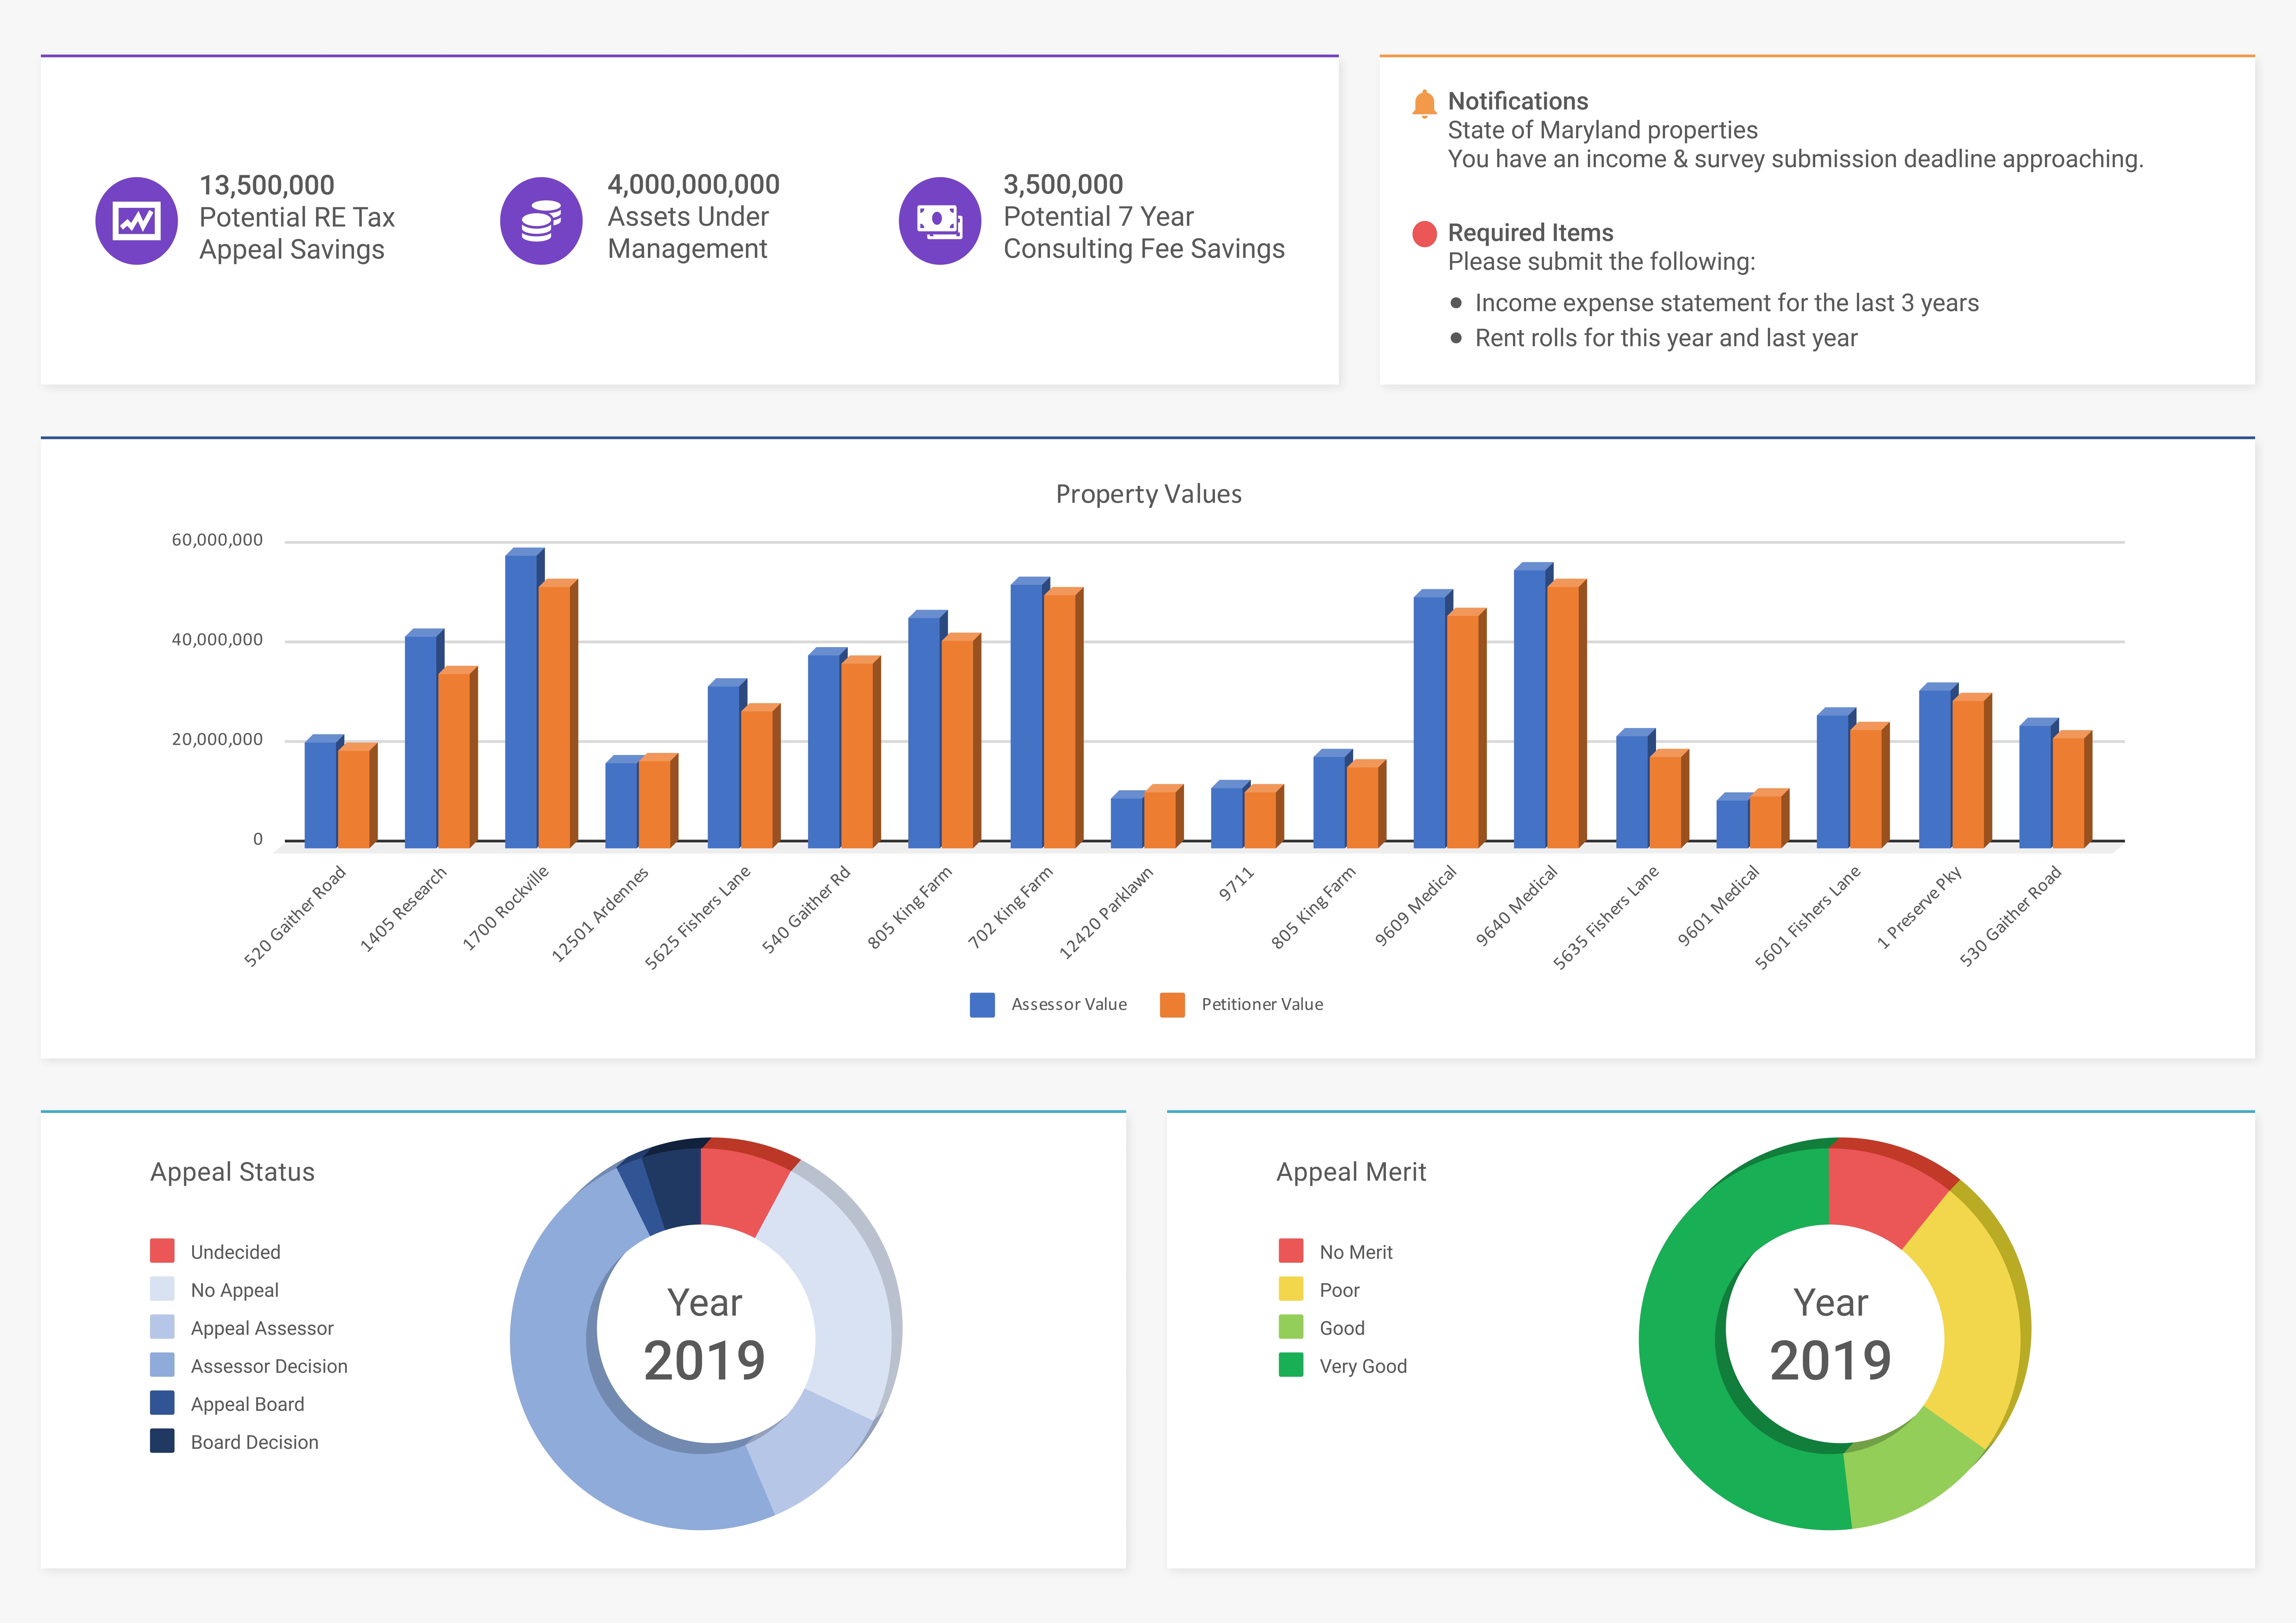This screenshot has height=1623, width=2296.
Task: Click the Appeal Status panel title
Action: tap(232, 1172)
